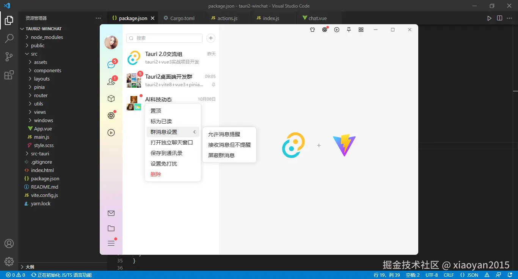Expand the node_modules folder
Viewport: 518px width, 279px height.
[x=47, y=37]
